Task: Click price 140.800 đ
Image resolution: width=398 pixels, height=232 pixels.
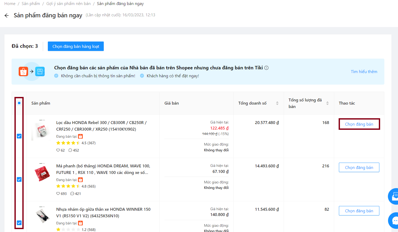Action: (x=219, y=215)
